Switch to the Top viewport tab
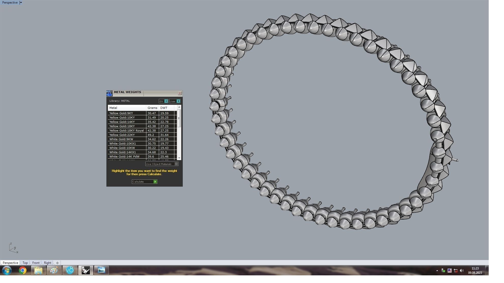The width and height of the screenshot is (504, 283). tap(25, 263)
